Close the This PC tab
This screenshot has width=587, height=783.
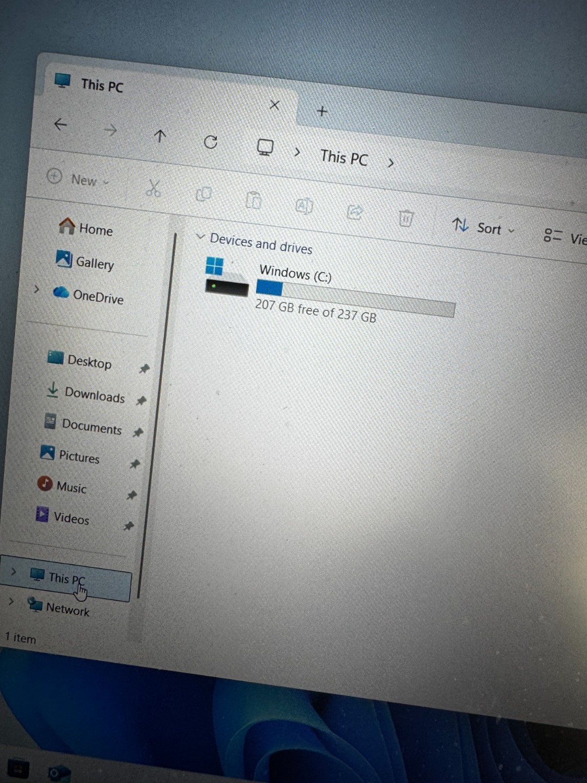point(274,105)
